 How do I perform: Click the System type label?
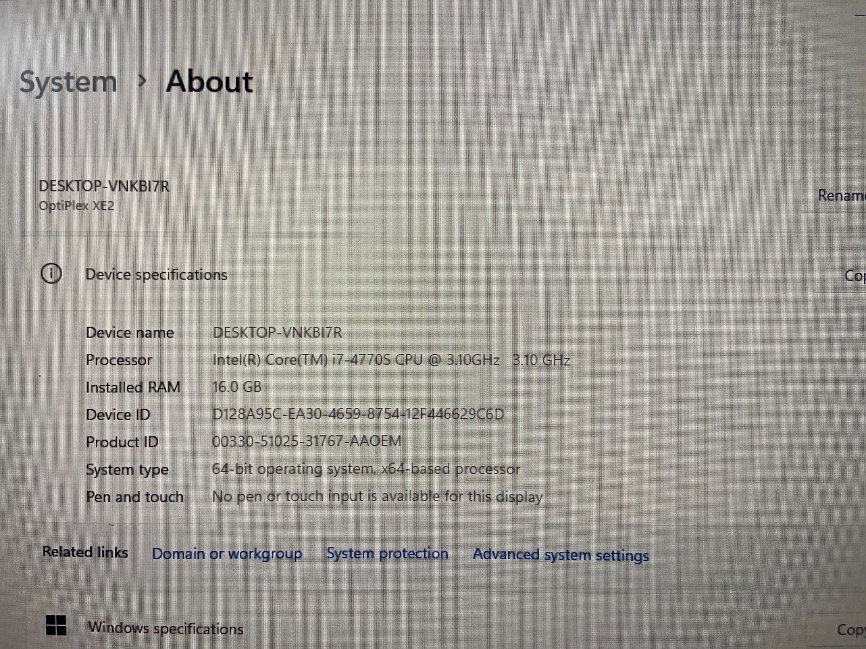pos(127,470)
